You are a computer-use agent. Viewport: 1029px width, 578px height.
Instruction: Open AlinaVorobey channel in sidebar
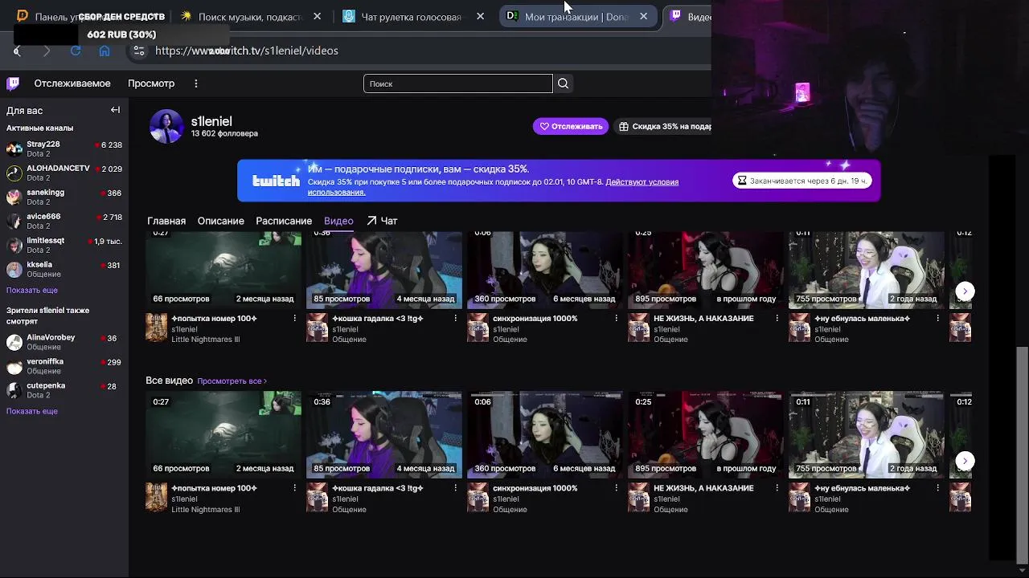(x=64, y=342)
